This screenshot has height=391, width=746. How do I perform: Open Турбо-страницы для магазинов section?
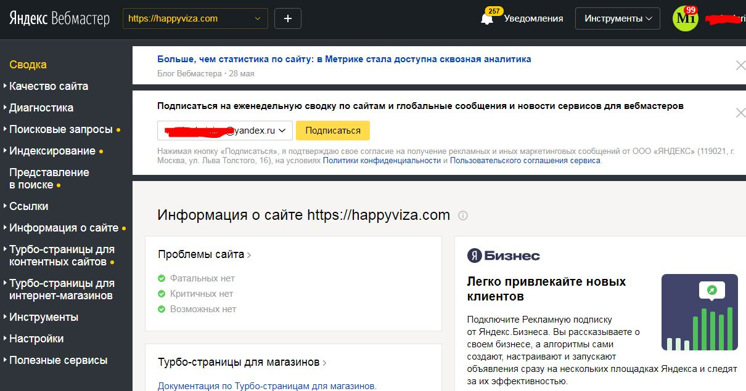point(242,362)
